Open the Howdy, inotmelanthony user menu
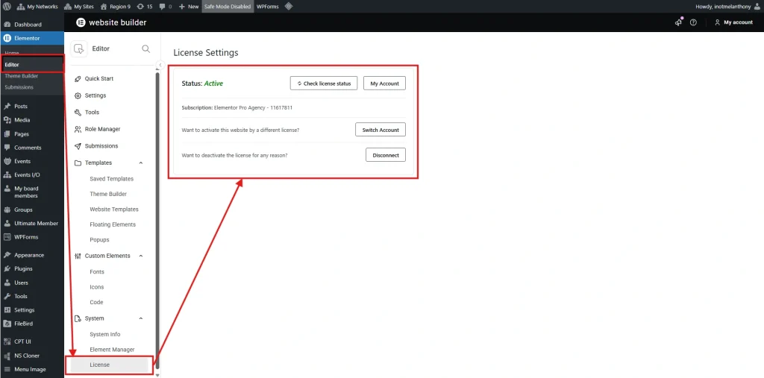 pyautogui.click(x=728, y=7)
